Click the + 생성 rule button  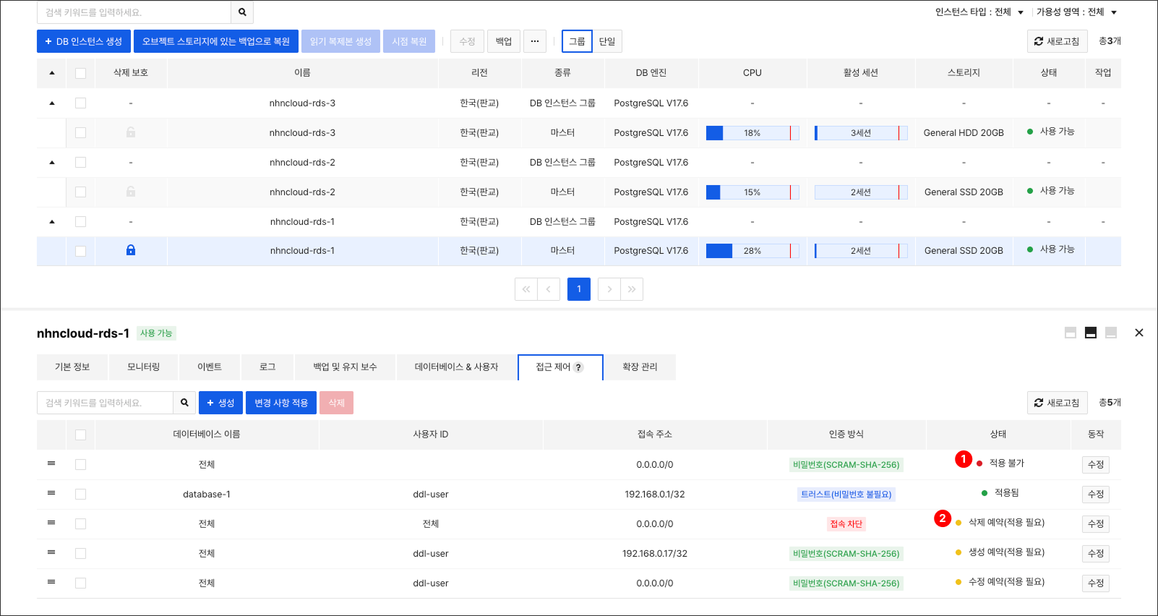click(x=221, y=403)
